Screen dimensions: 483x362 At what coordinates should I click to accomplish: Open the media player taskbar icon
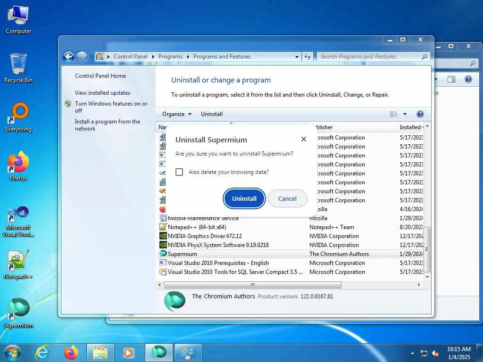point(128,353)
